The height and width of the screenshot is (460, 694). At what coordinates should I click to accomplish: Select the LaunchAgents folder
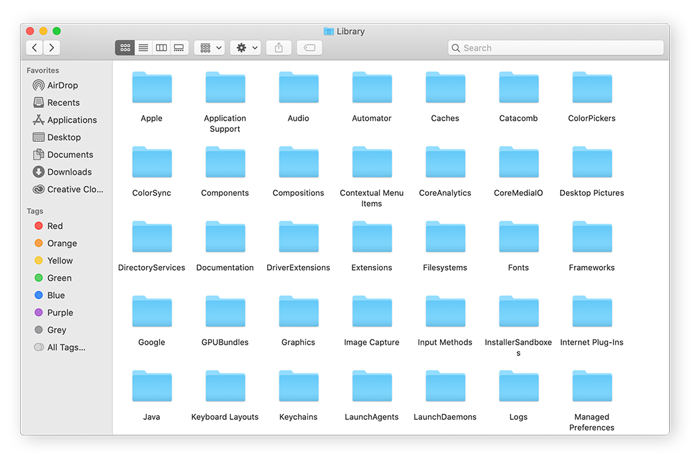tap(371, 386)
